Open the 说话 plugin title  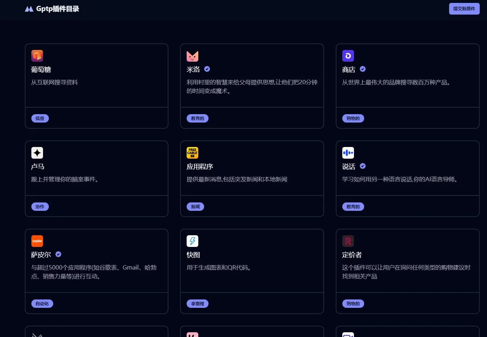[349, 166]
